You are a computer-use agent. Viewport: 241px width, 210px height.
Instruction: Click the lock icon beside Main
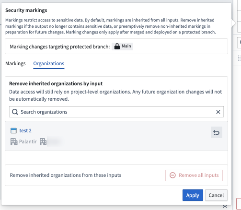coord(117,47)
